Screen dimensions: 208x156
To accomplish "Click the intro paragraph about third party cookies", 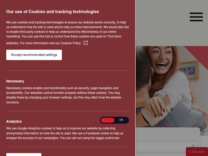I will click(x=67, y=33).
